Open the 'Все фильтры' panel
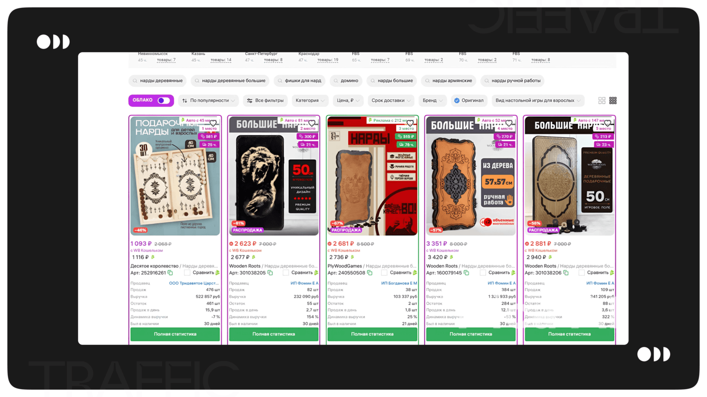The image size is (707, 397). pyautogui.click(x=265, y=101)
